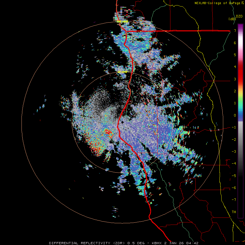Select the -4 value on color scale
Viewport: 245px width, 245px height.
click(234, 164)
